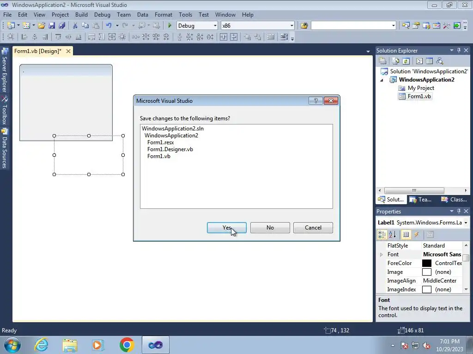The image size is (473, 354).
Task: Open the Tools menu
Action: pyautogui.click(x=185, y=14)
